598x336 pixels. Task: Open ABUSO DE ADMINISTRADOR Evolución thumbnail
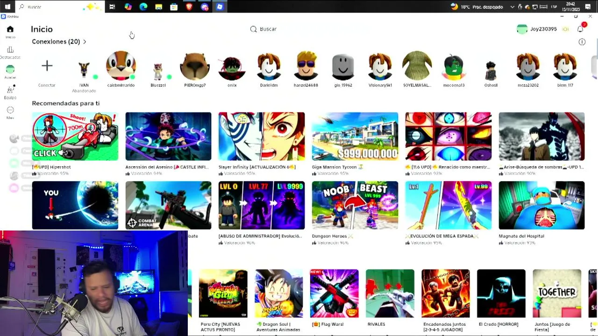pos(262,205)
